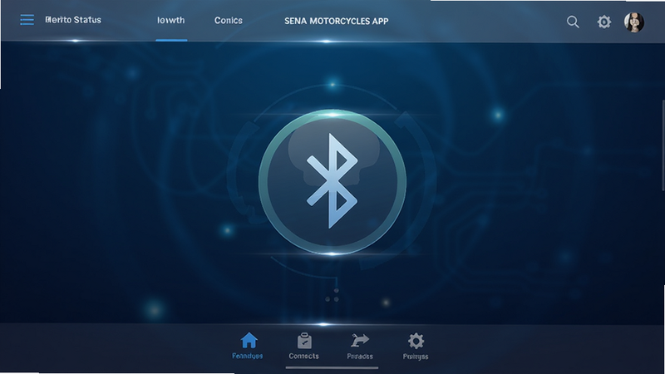This screenshot has height=374, width=665.
Task: Click the SENA MOTORCYCLES APP title
Action: [x=337, y=22]
